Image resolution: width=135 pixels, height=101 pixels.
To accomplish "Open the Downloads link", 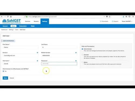I will pos(104,21).
